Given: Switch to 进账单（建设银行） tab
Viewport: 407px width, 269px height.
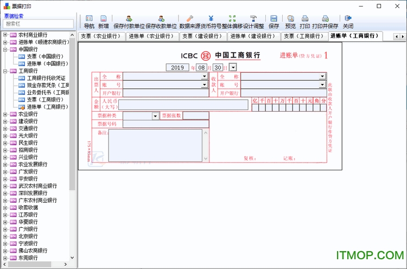Looking at the screenshot, I should pos(253,36).
